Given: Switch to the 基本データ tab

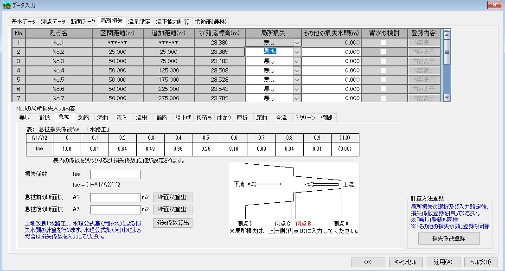Looking at the screenshot, I should pos(24,22).
